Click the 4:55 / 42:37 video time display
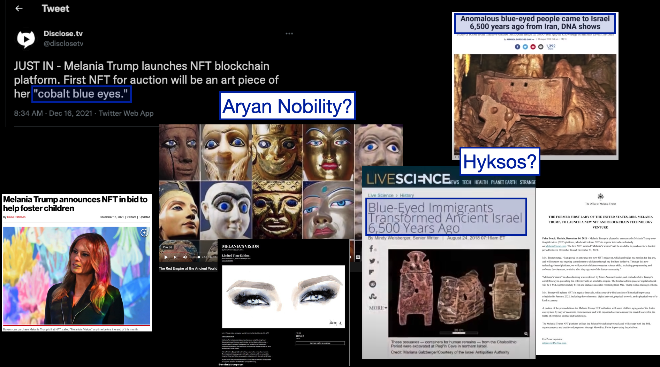 pyautogui.click(x=209, y=257)
